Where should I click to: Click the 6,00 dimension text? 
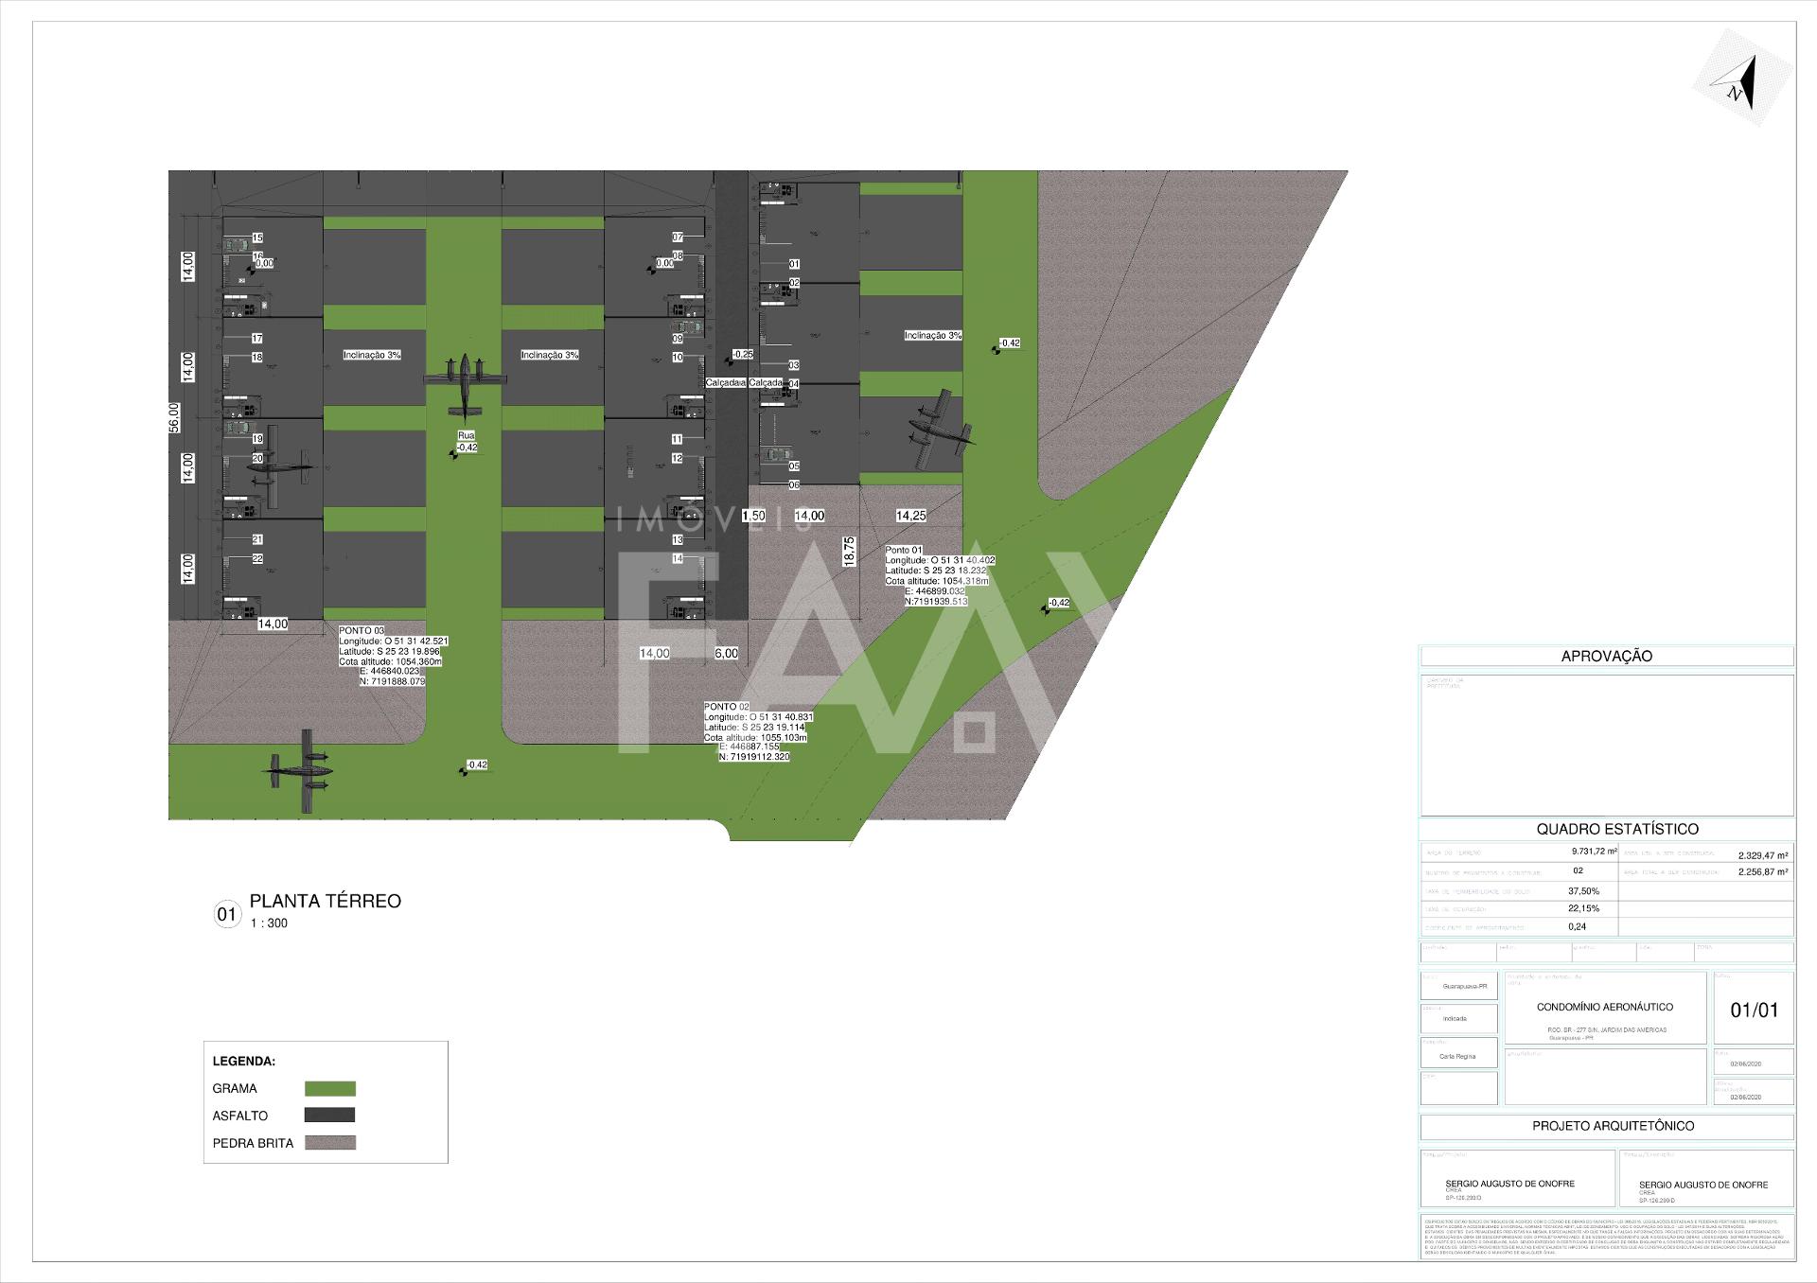[726, 653]
